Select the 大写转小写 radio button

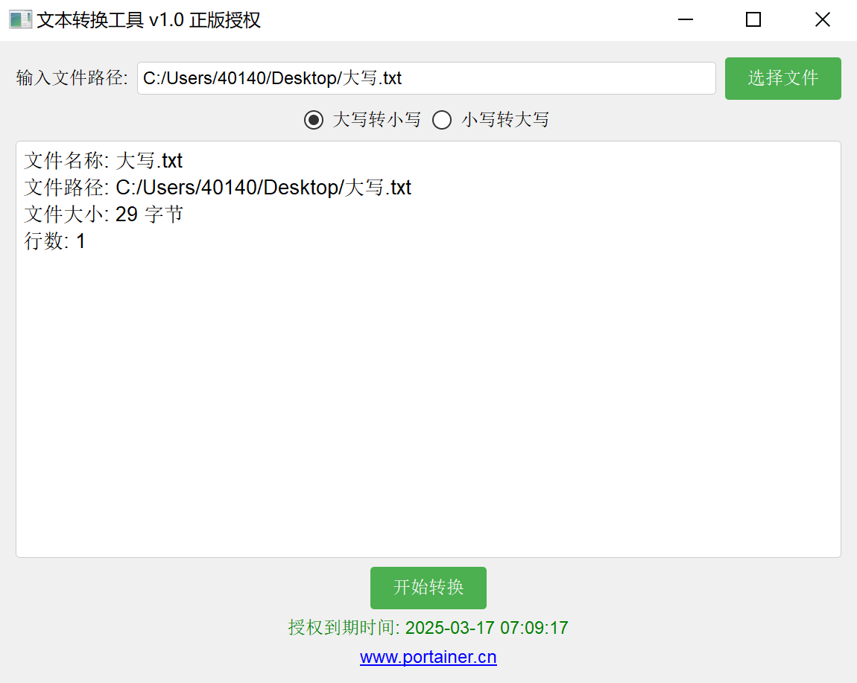tap(314, 120)
